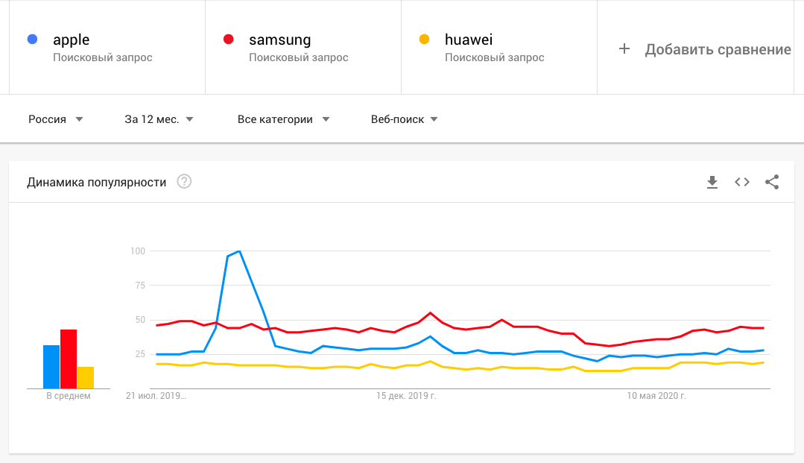This screenshot has width=804, height=463.
Task: Select the apple search term box
Action: [x=107, y=47]
